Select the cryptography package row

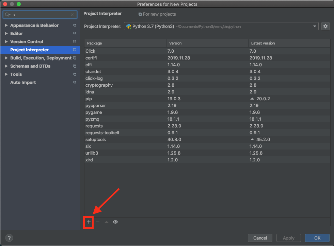point(207,85)
